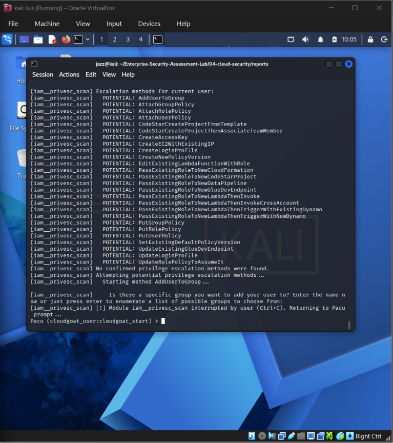Switch to workspace 3
This screenshot has height=443, width=393.
tap(128, 39)
